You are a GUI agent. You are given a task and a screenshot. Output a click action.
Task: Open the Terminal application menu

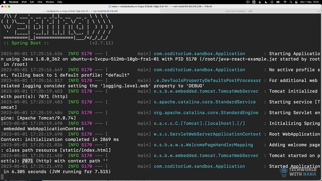point(14,2)
